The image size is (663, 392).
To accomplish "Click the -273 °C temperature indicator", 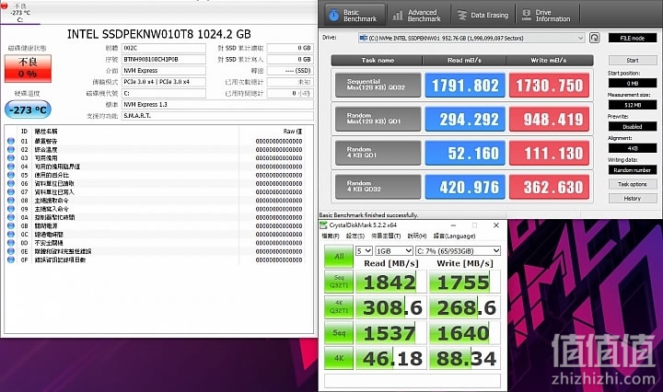I will point(28,110).
